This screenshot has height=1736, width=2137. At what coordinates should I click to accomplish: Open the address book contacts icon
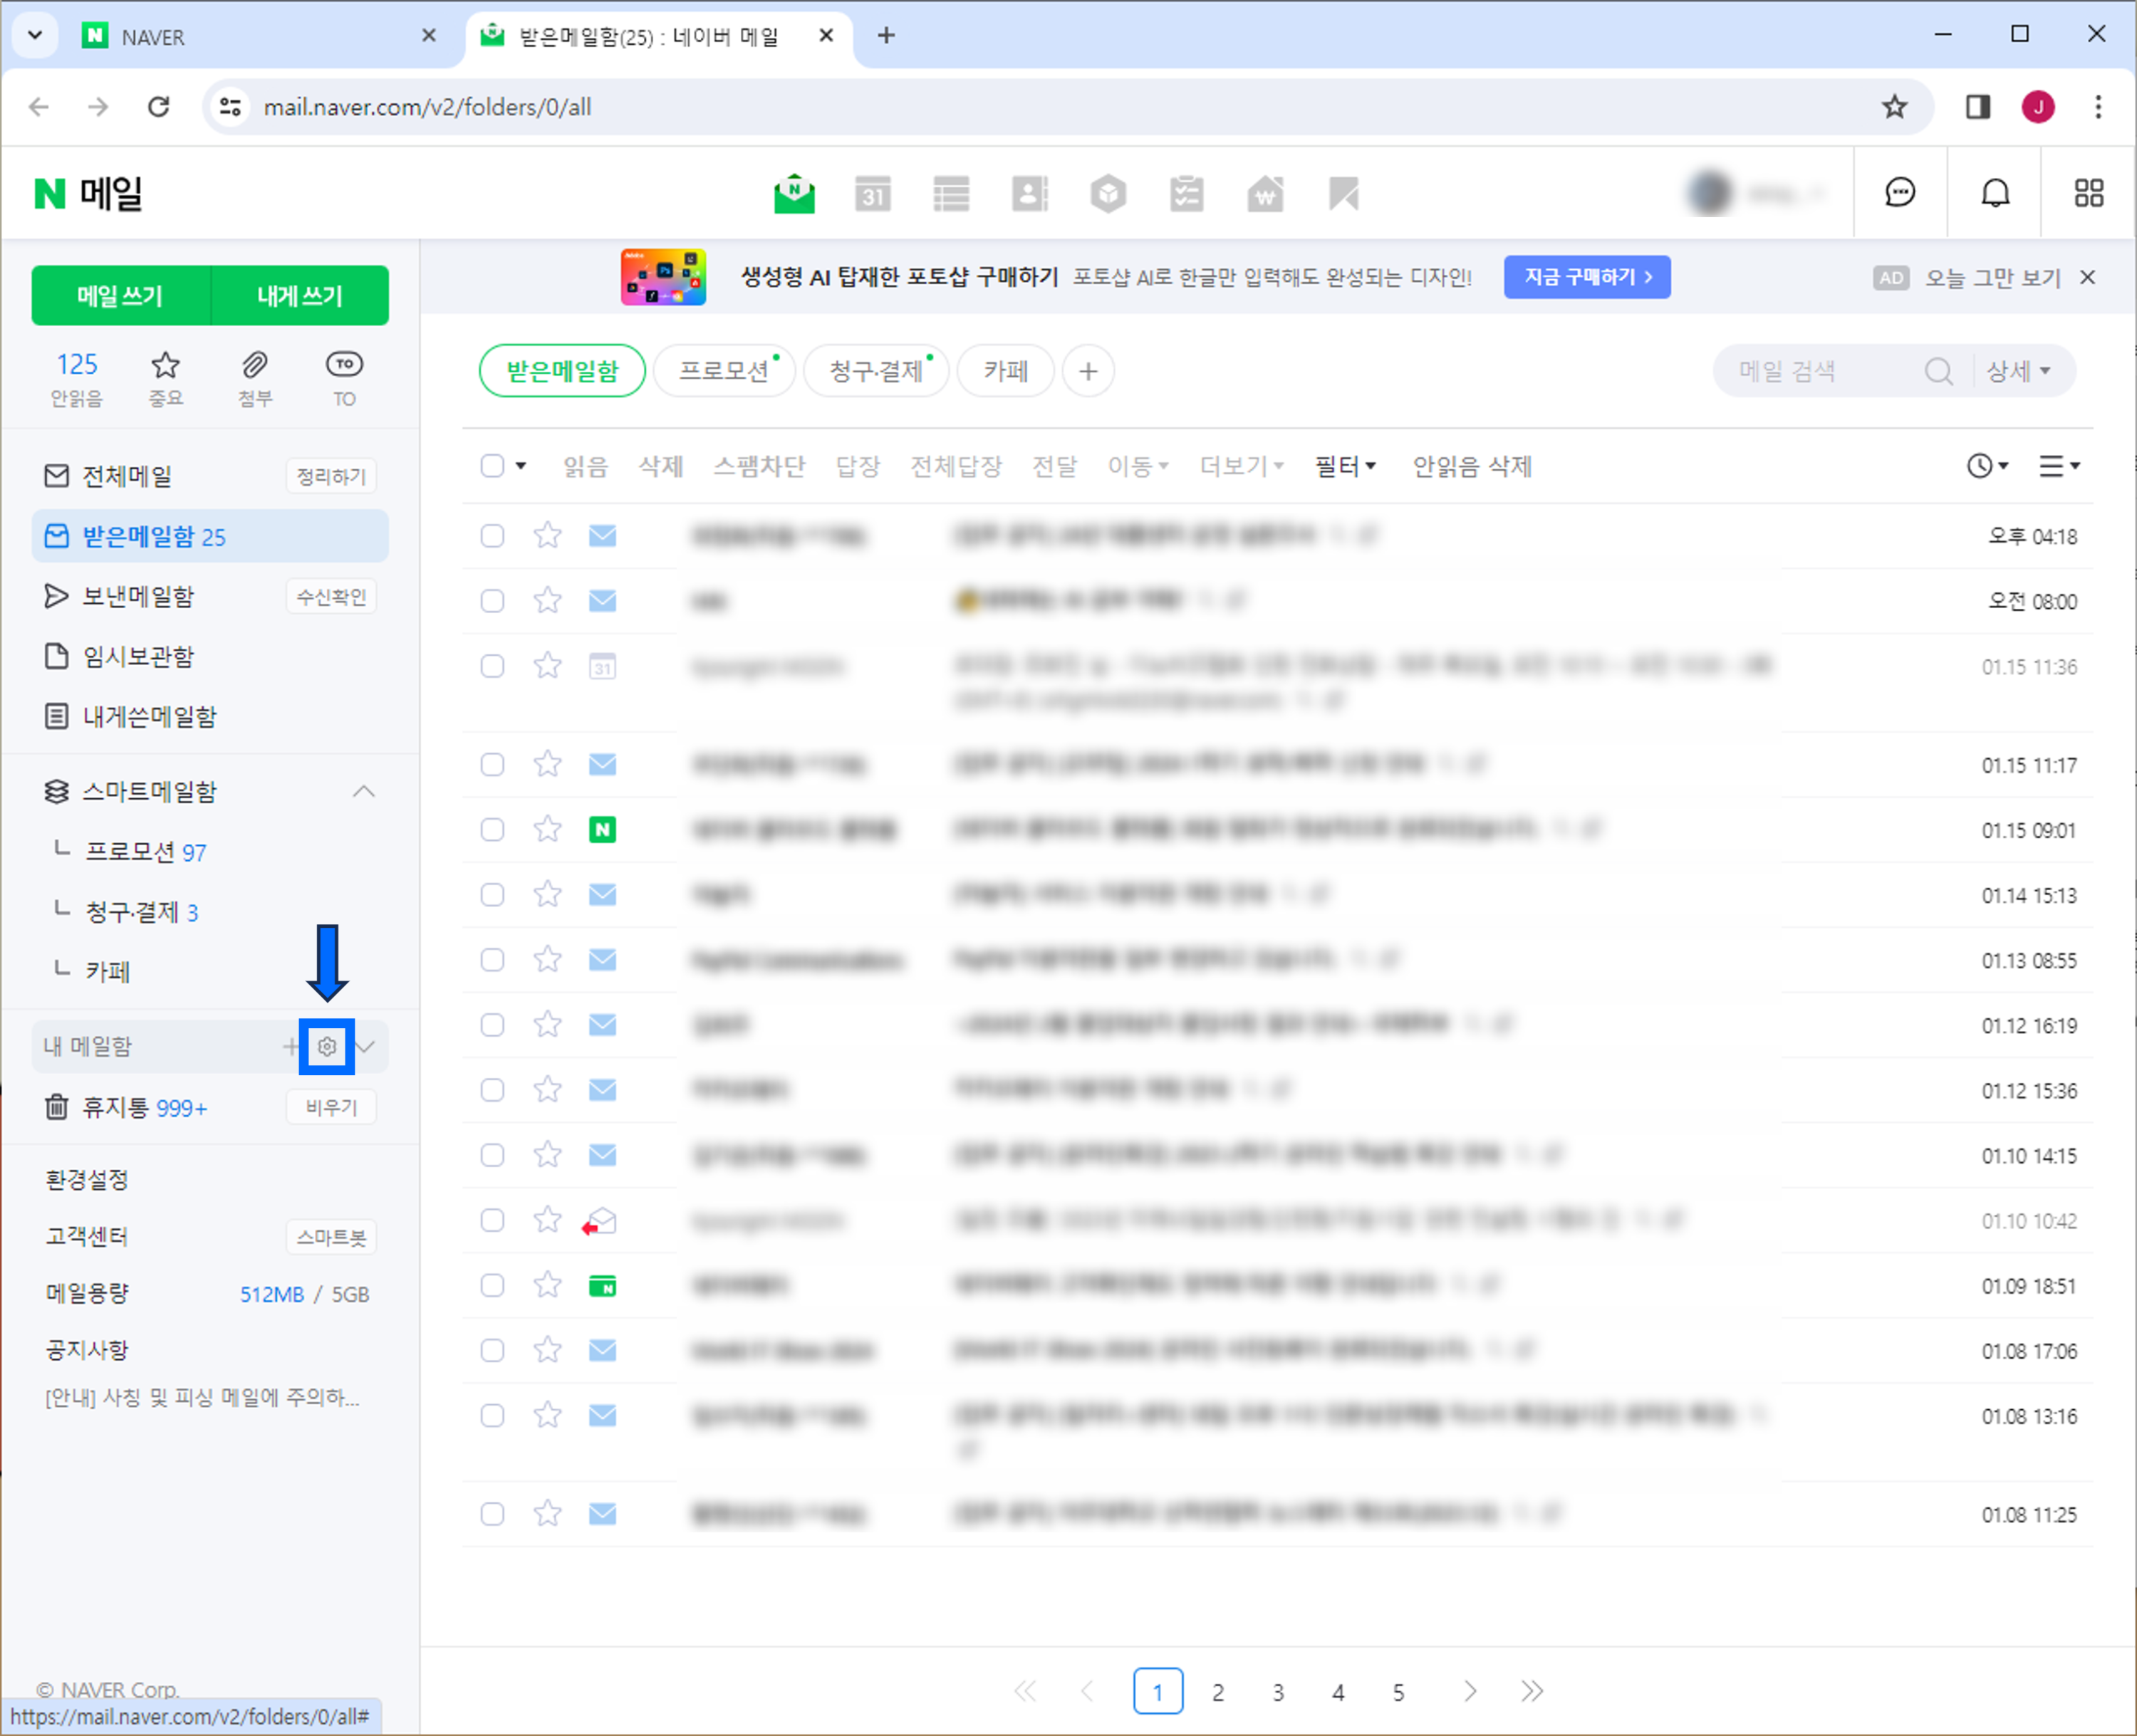click(1029, 194)
